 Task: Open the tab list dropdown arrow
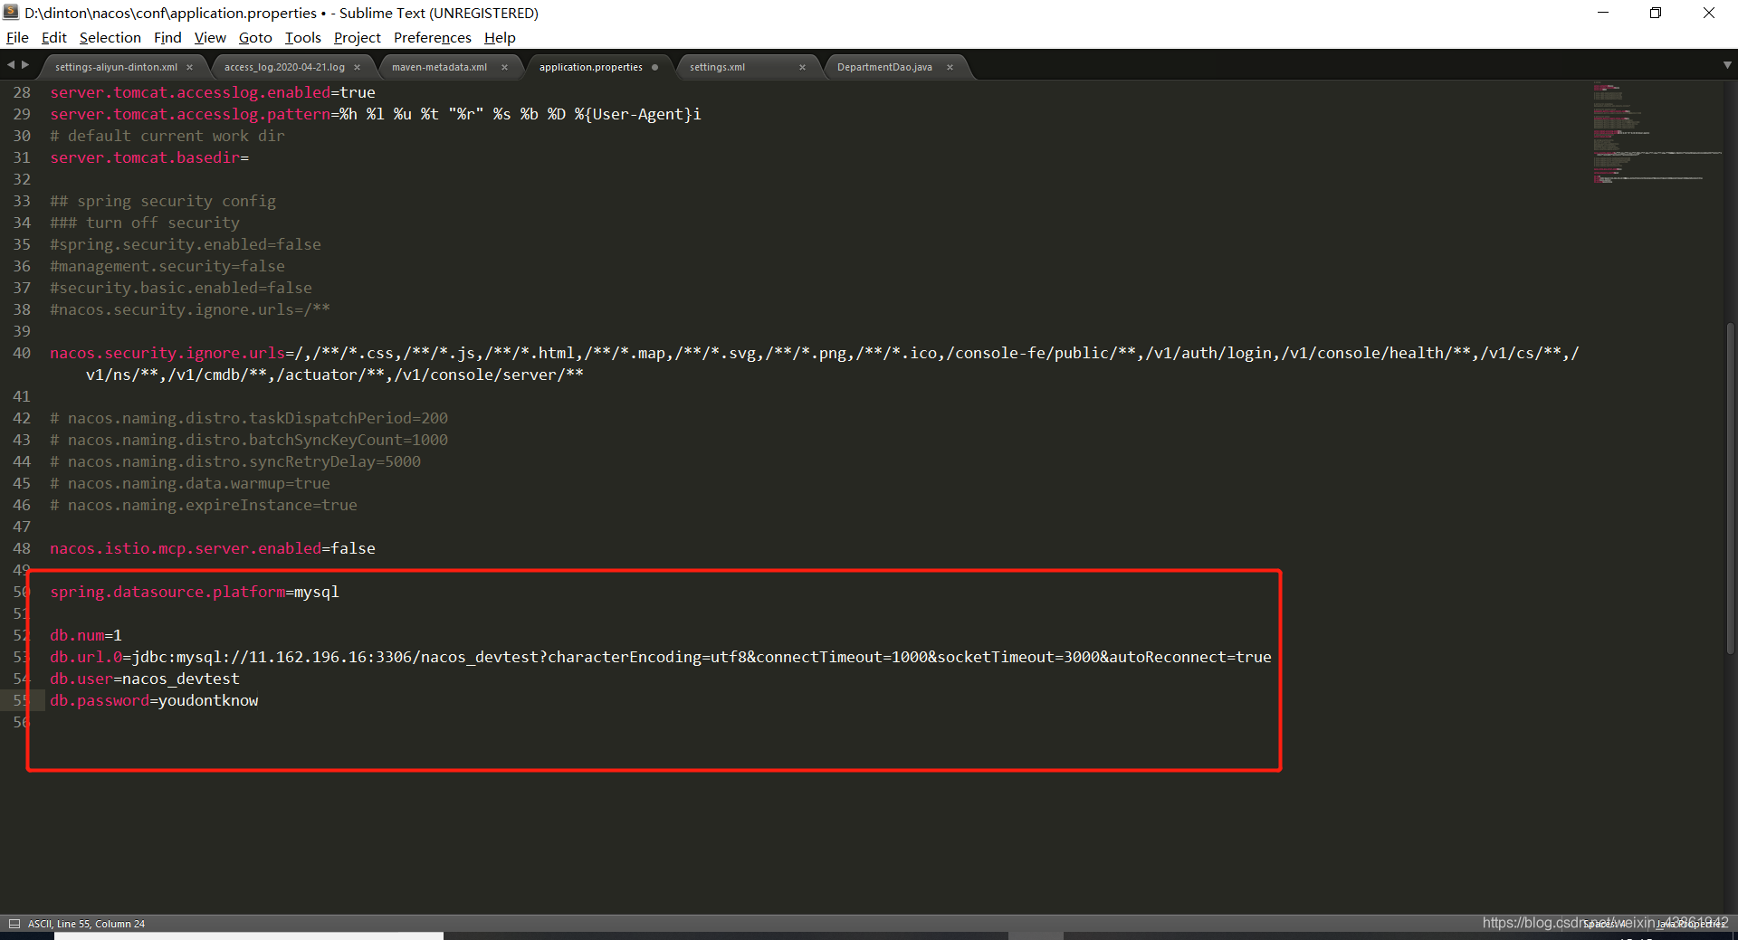pyautogui.click(x=1727, y=65)
